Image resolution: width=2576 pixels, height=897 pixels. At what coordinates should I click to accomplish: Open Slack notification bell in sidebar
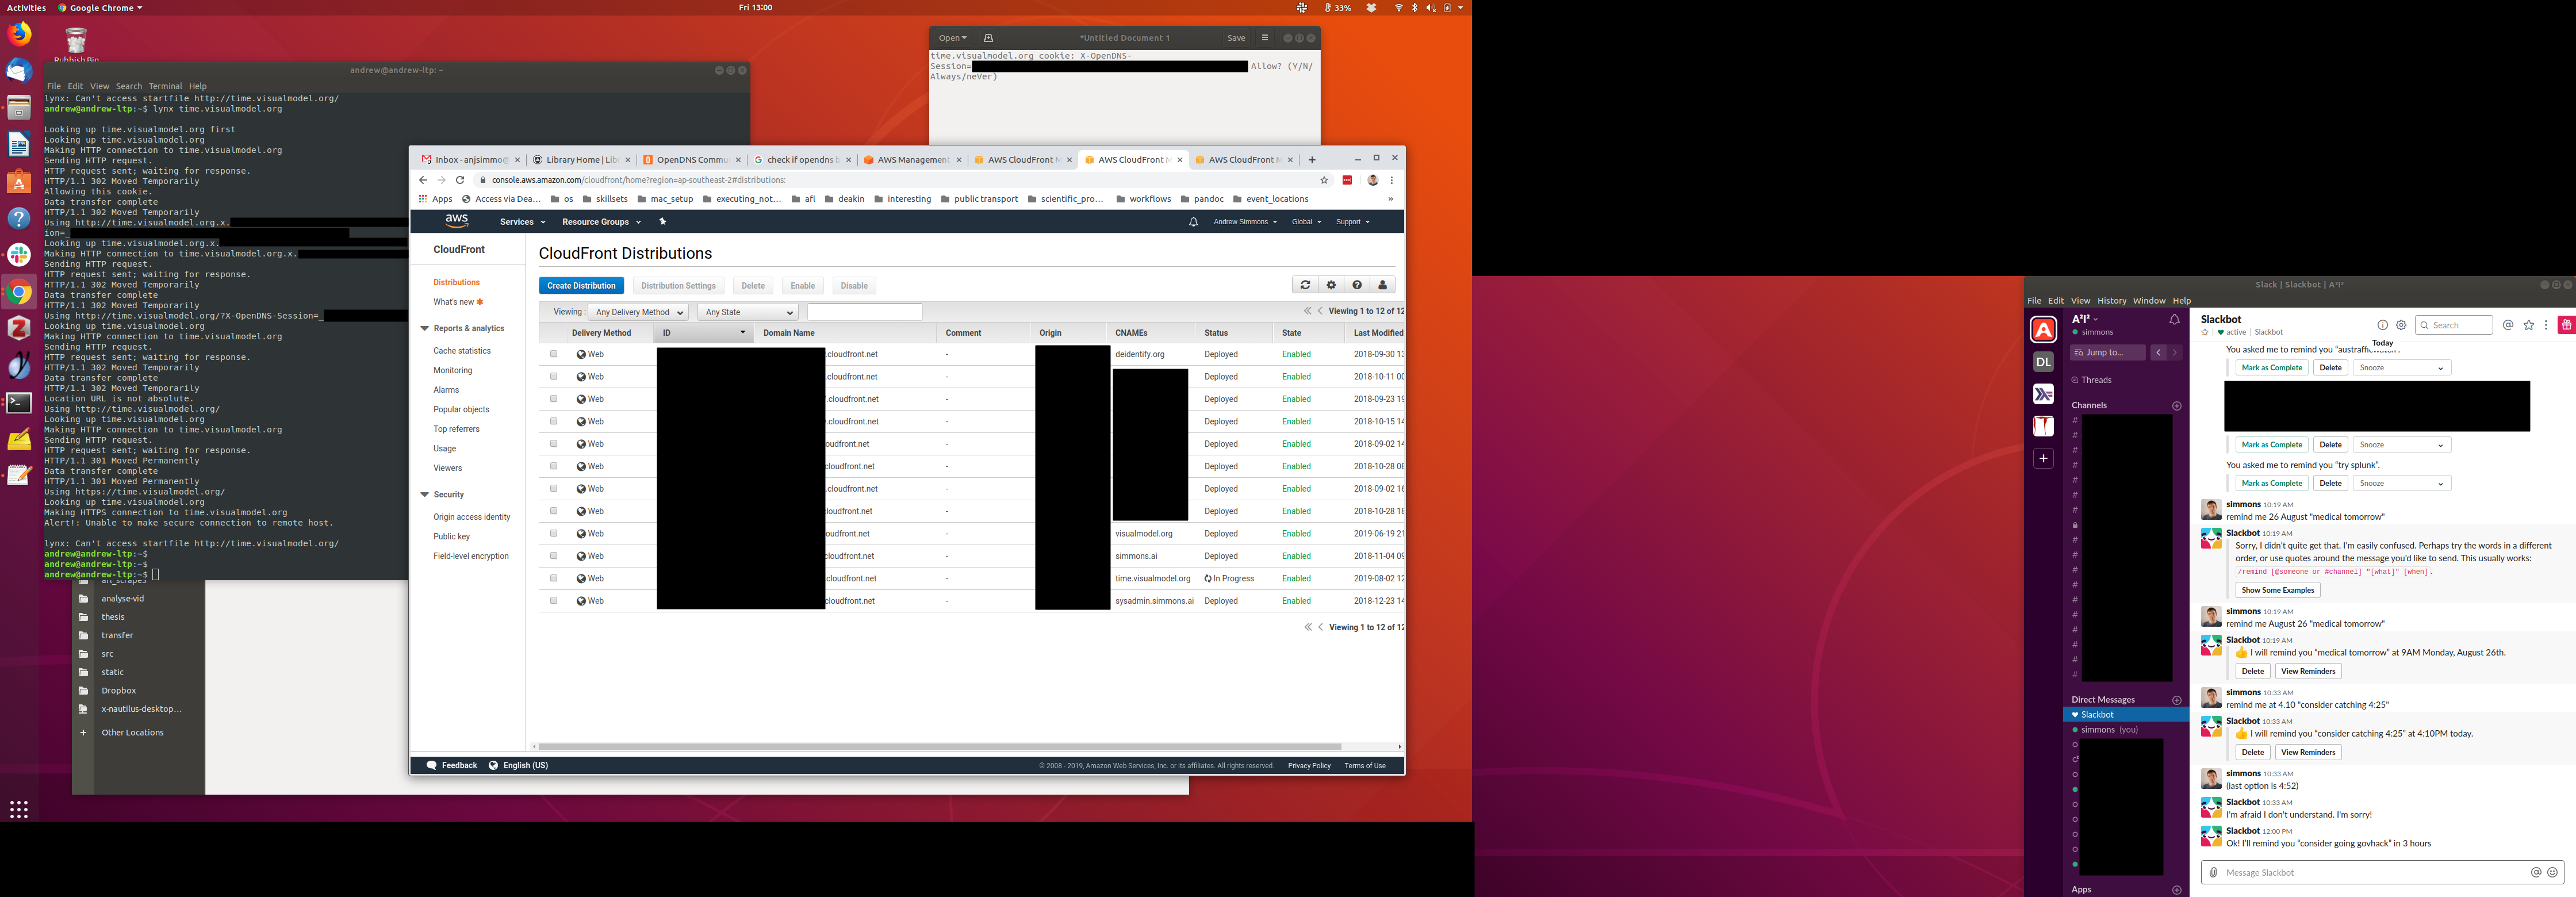[2174, 320]
